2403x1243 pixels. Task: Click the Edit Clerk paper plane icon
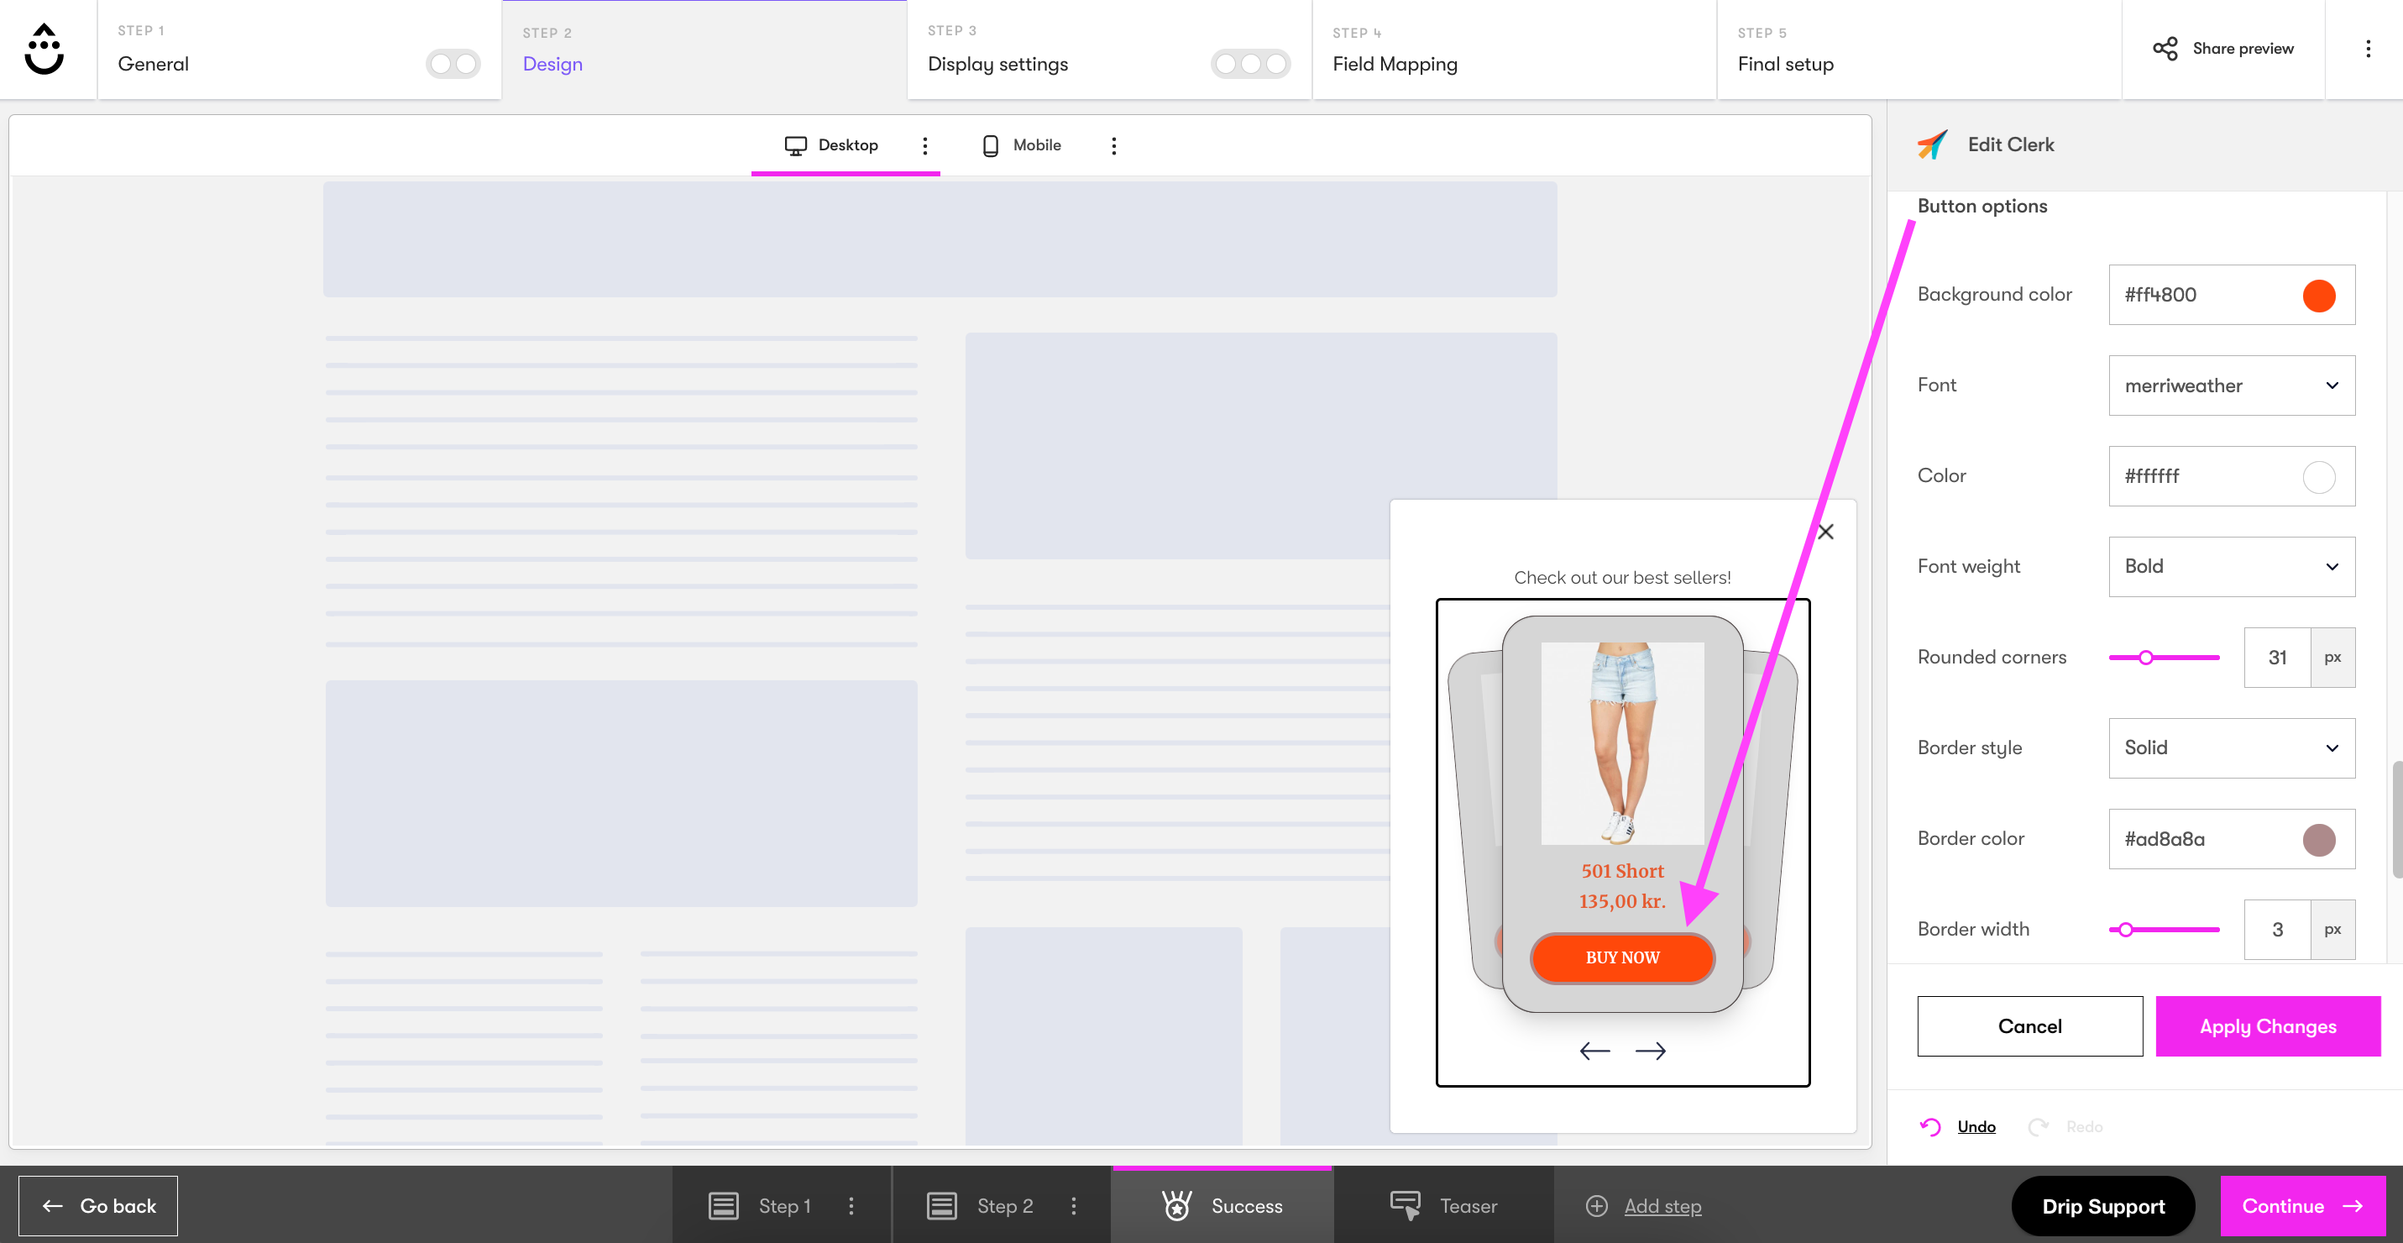[x=1932, y=144]
